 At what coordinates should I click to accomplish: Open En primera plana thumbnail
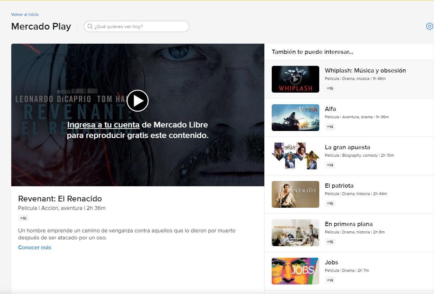pos(295,233)
